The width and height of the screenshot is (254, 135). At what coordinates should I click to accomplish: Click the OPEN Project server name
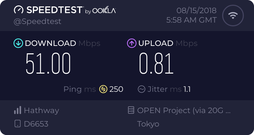(x=184, y=110)
